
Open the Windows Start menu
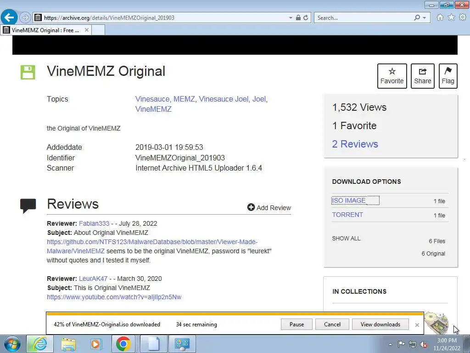point(12,344)
